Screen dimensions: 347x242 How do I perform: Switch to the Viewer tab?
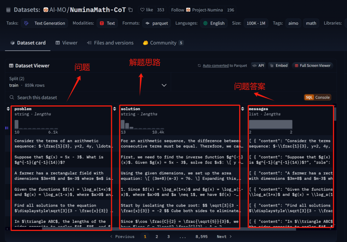[67, 43]
